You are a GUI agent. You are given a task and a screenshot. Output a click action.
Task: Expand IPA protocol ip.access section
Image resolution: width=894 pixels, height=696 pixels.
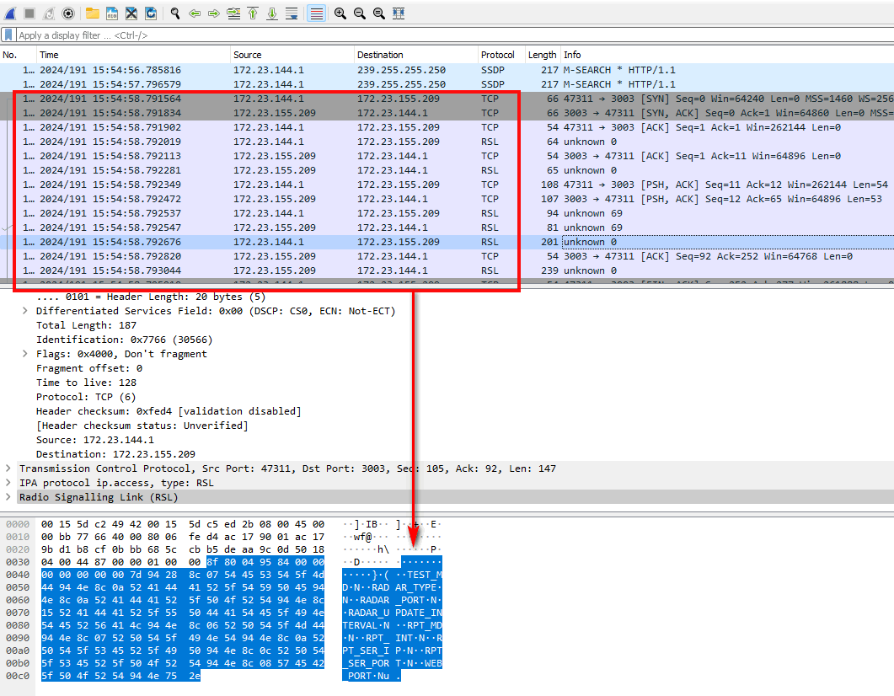8,483
